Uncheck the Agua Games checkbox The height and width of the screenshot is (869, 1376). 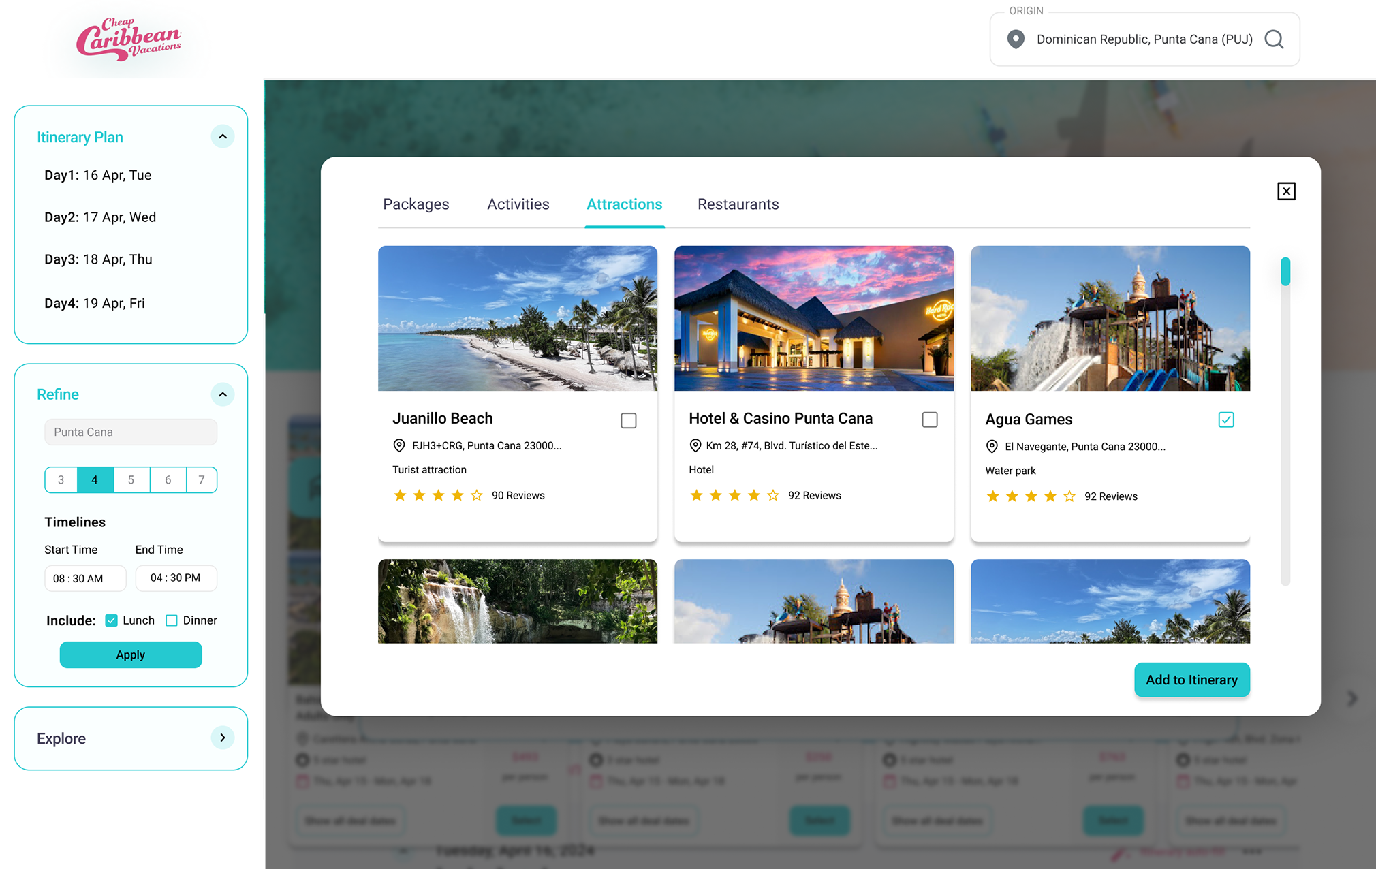[1226, 420]
